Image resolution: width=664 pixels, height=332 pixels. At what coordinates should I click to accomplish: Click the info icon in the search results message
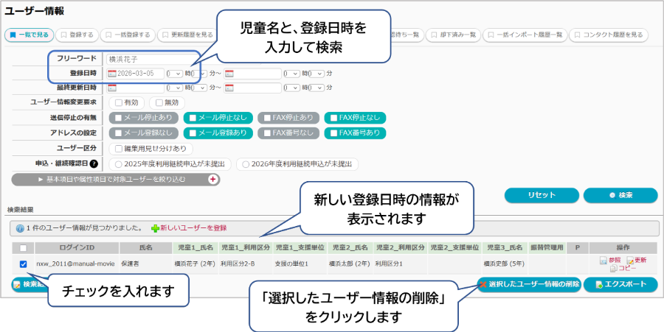pos(20,229)
